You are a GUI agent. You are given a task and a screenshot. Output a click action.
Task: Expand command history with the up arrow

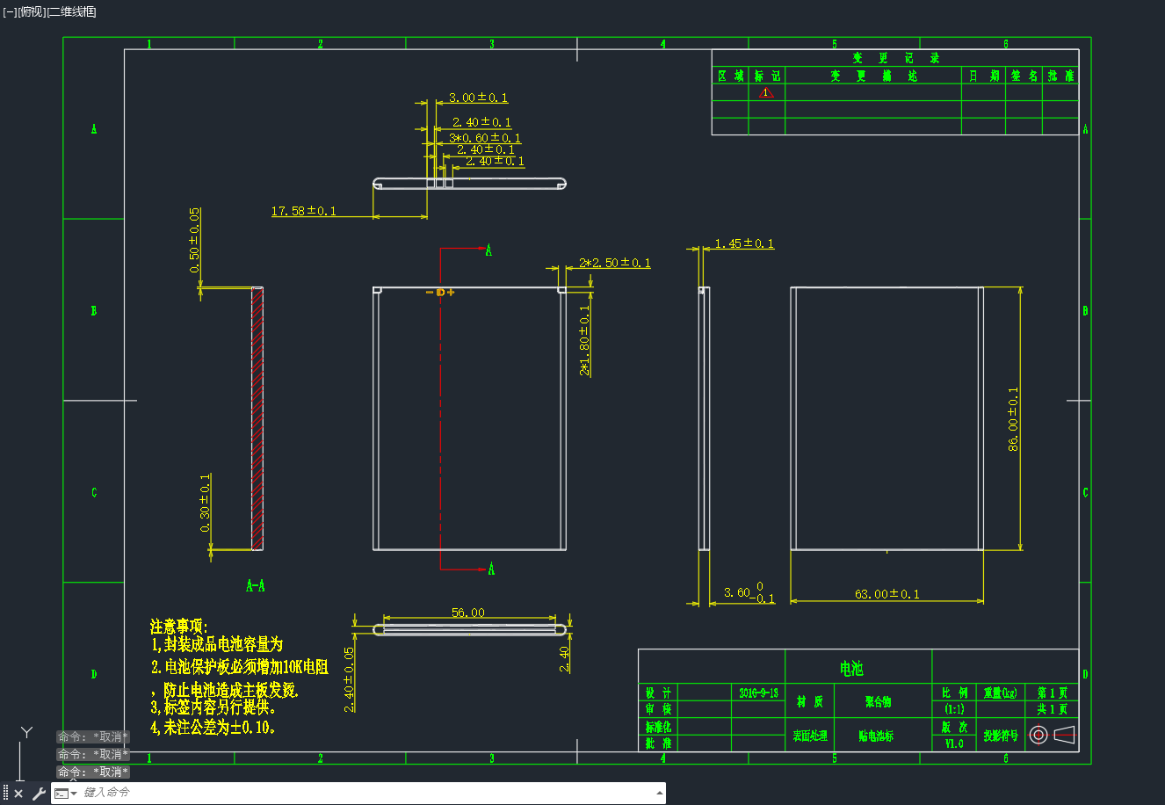(x=660, y=793)
